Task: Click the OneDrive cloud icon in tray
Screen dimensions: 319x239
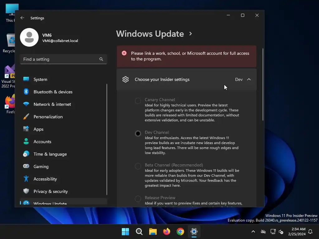Action: (x=263, y=232)
